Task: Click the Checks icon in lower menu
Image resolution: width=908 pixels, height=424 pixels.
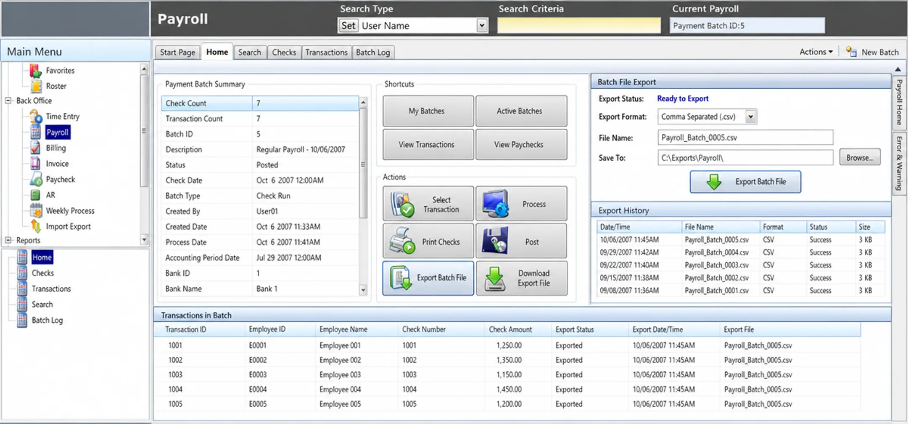Action: pos(22,273)
